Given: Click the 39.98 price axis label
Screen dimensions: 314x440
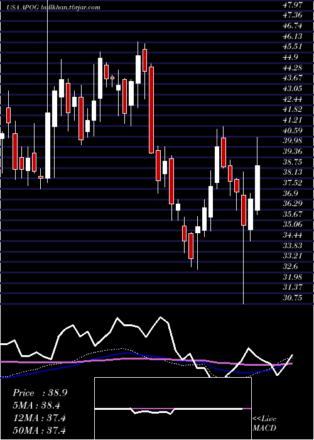Looking at the screenshot, I should [293, 141].
